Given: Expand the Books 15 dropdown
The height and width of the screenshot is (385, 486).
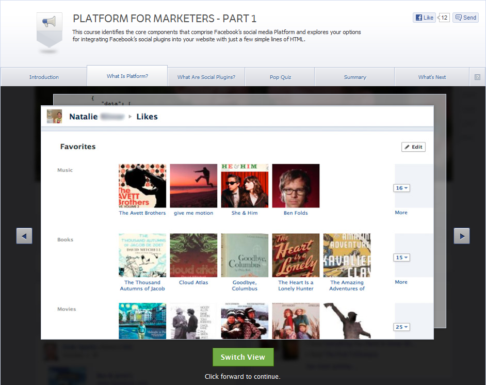Looking at the screenshot, I should click(x=402, y=258).
